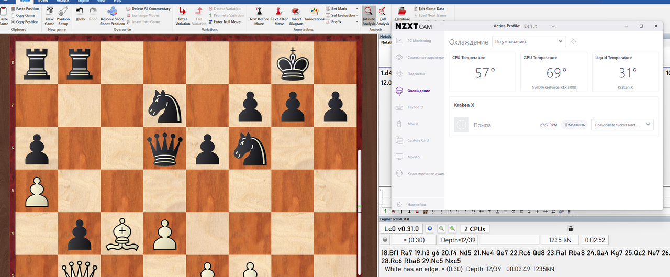The height and width of the screenshot is (277, 670).
Task: Click Promote Variation
Action: 226,15
